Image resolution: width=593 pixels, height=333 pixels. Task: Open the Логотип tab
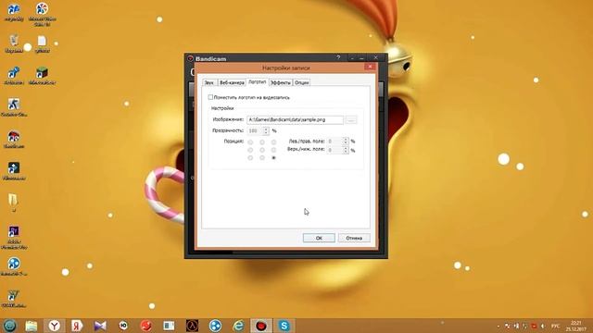click(258, 81)
